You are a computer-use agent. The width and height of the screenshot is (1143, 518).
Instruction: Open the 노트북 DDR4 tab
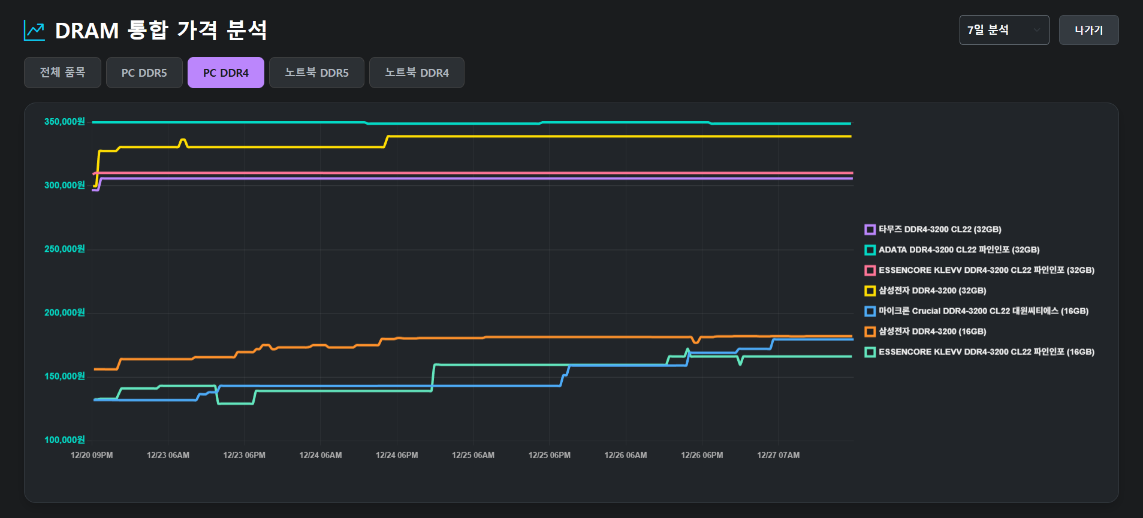417,73
